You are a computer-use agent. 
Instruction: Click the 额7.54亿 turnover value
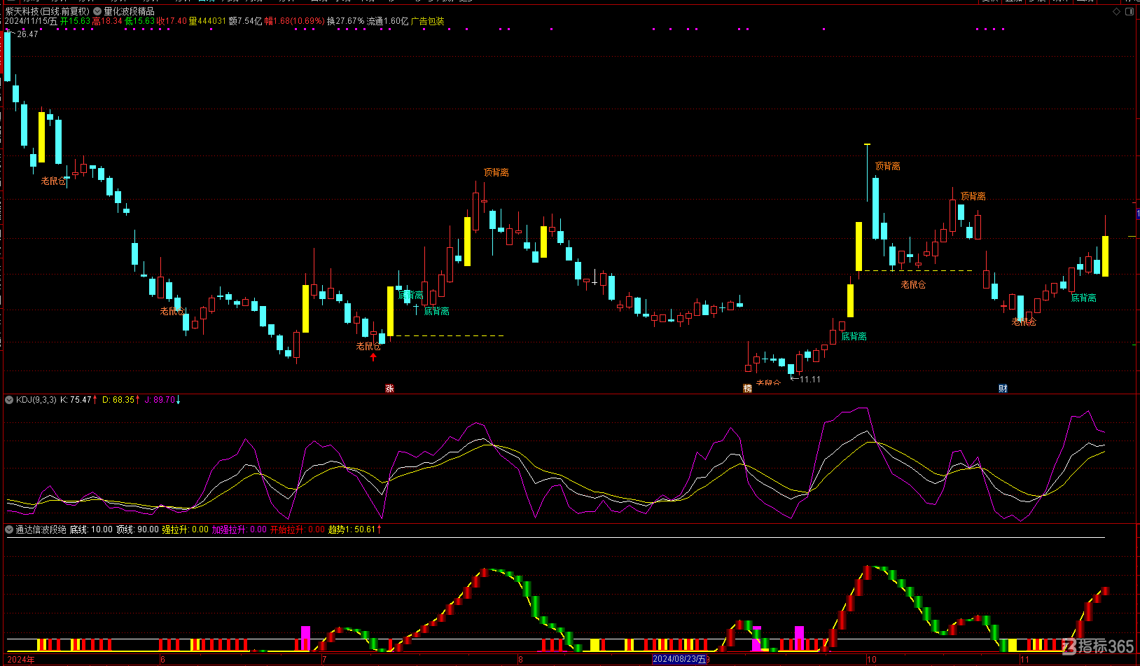(x=246, y=21)
